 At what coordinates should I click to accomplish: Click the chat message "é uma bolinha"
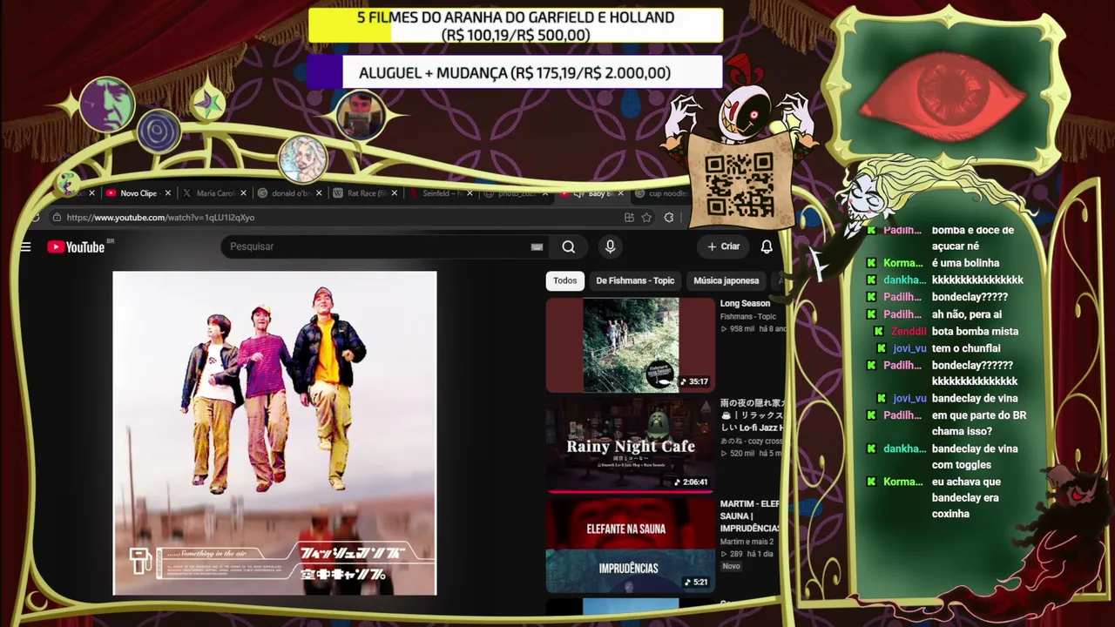pos(965,263)
